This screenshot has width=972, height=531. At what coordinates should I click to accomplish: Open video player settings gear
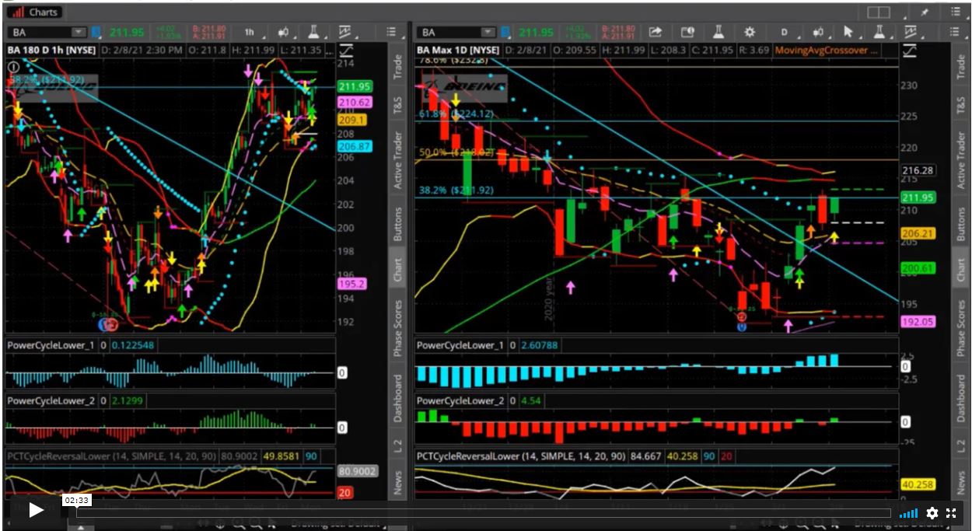click(932, 513)
